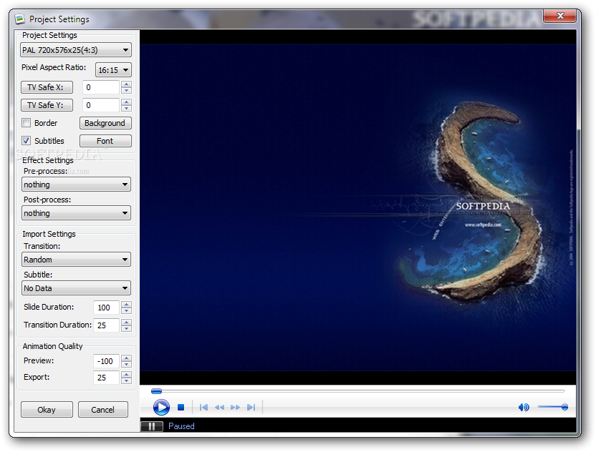Screen dimensions: 596x452
Task: Click the Rewind icon
Action: coord(219,407)
